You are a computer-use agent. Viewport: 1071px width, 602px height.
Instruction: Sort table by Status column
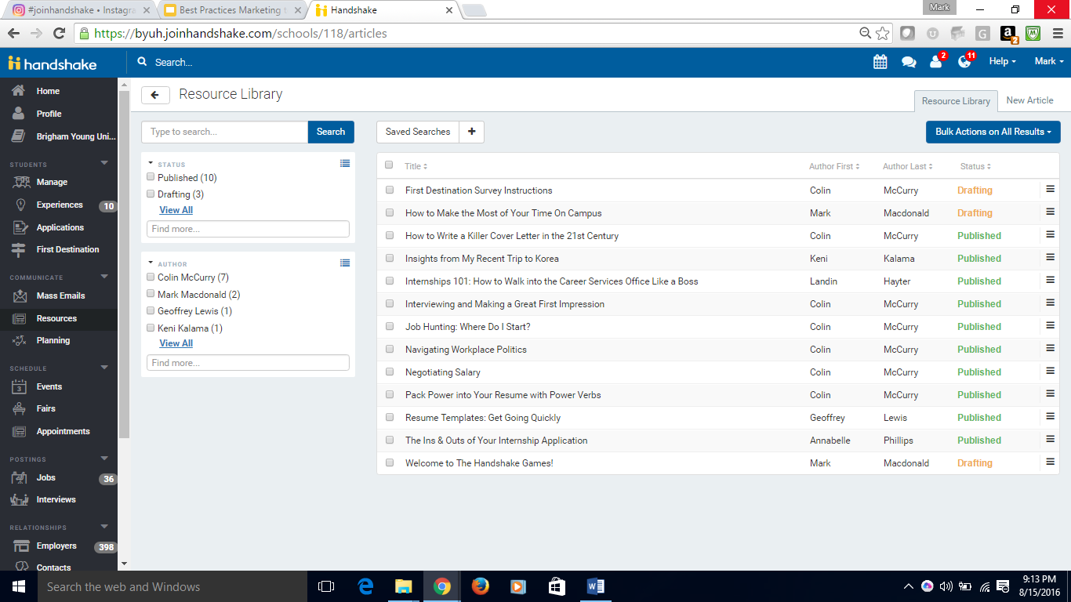point(975,166)
